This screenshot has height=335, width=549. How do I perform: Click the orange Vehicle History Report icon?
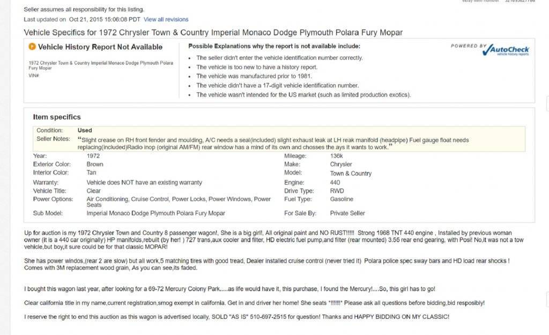(32, 47)
